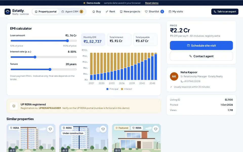The width and height of the screenshot is (243, 152).
Task: Open the Rent menu
Action: pyautogui.click(x=110, y=12)
